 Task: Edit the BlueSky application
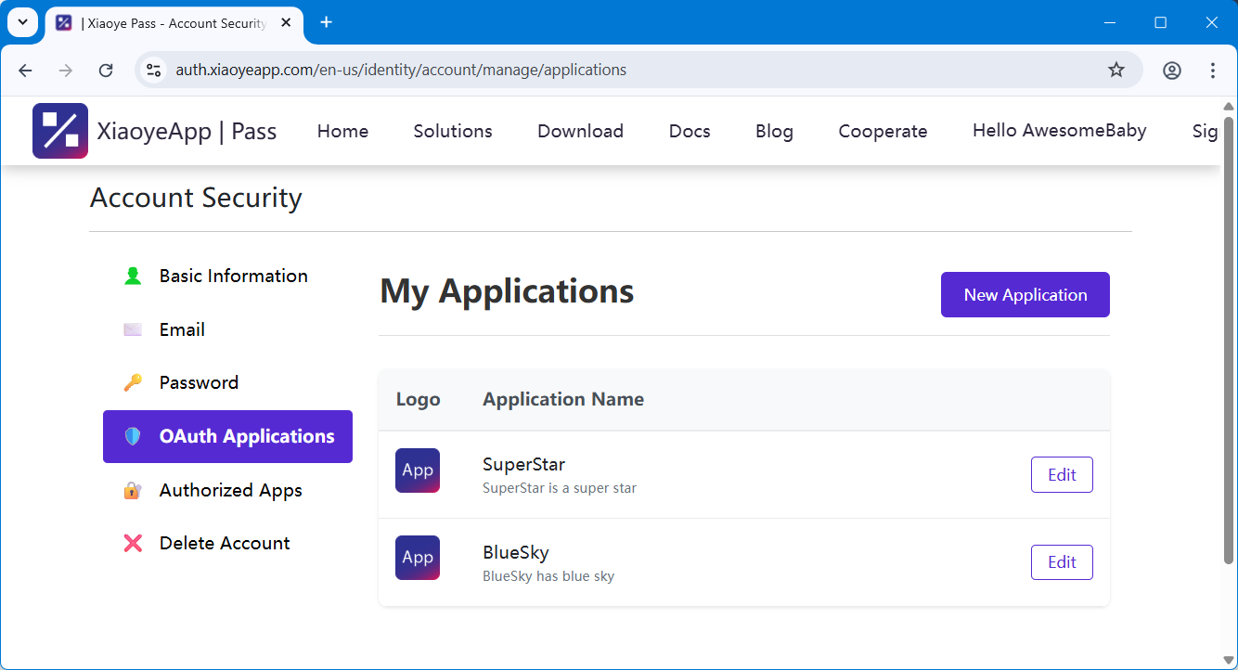tap(1062, 562)
